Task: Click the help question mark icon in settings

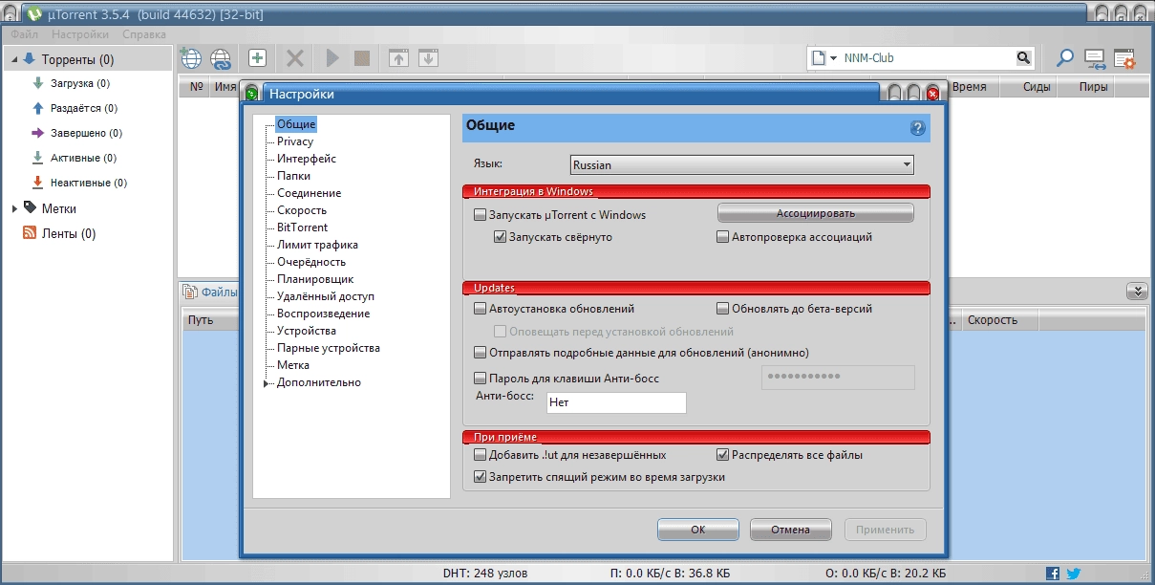Action: (x=918, y=128)
